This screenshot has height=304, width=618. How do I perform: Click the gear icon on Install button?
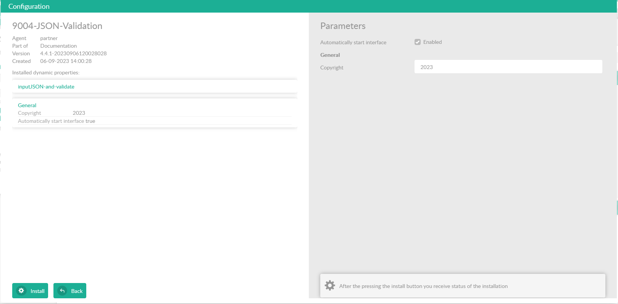pos(21,291)
